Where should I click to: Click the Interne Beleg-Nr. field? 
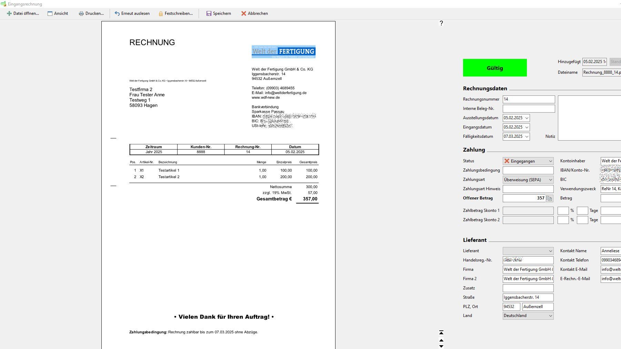529,109
